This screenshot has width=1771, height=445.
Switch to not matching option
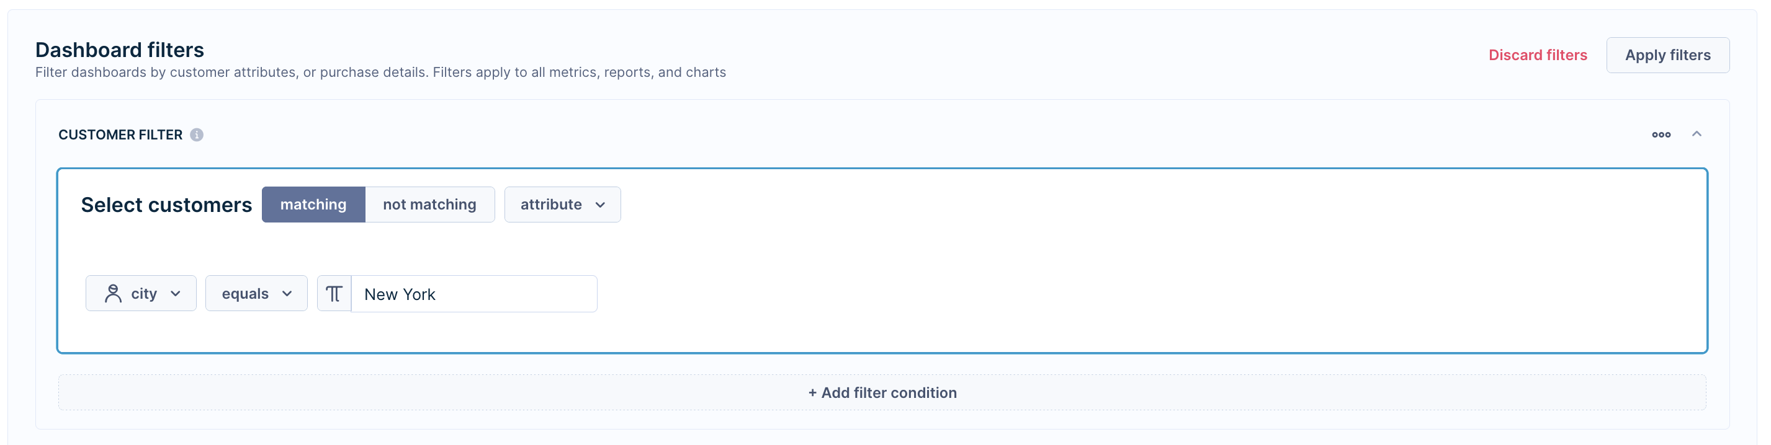[x=429, y=205]
